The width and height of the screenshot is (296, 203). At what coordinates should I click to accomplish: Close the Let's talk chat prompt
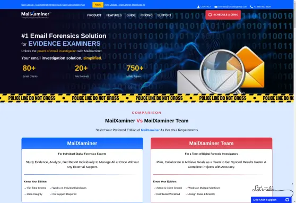click(x=292, y=184)
